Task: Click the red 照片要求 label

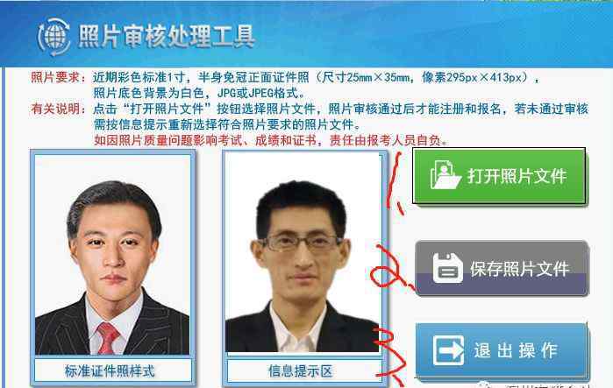Action: click(x=59, y=77)
